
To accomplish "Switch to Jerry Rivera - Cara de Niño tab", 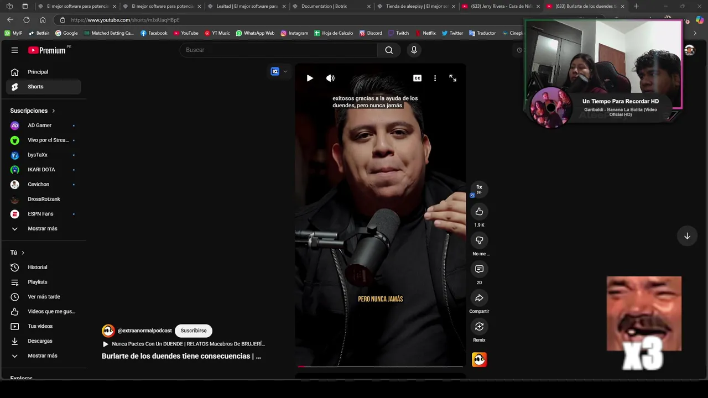I will (501, 6).
